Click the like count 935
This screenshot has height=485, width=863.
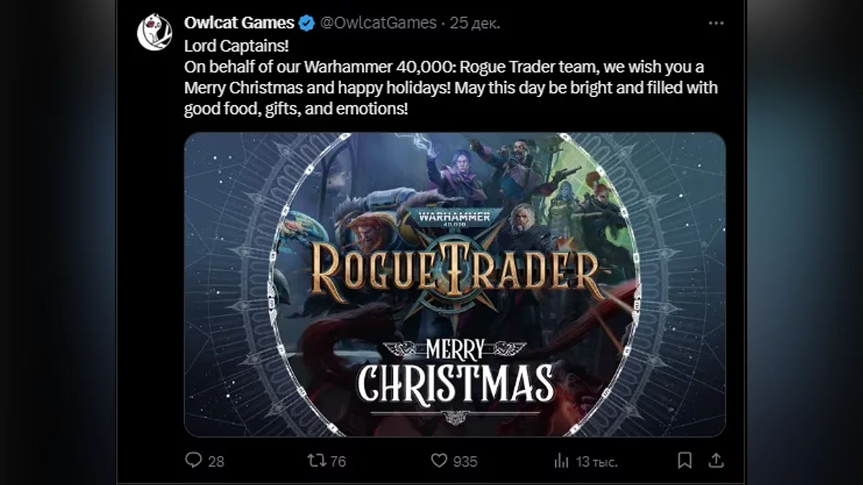click(465, 461)
